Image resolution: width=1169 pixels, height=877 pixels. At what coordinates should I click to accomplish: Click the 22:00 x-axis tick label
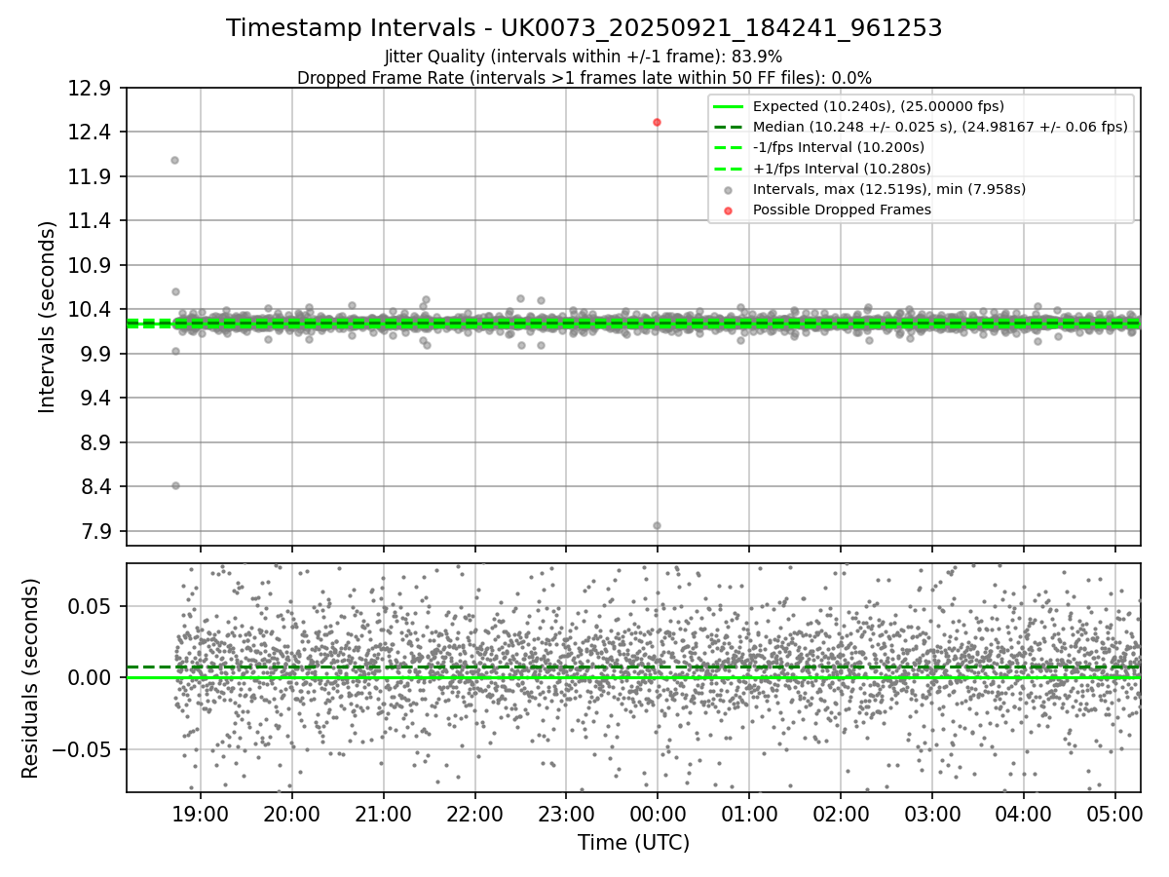click(474, 814)
